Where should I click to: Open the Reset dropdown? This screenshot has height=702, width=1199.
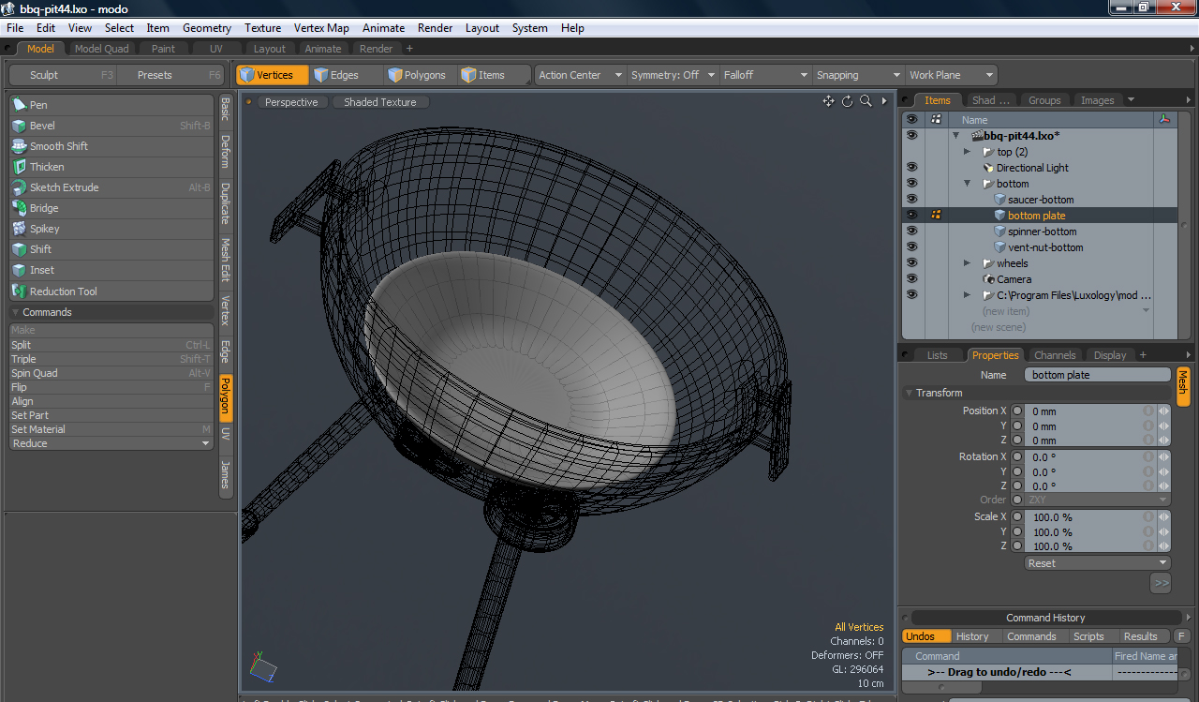point(1098,563)
